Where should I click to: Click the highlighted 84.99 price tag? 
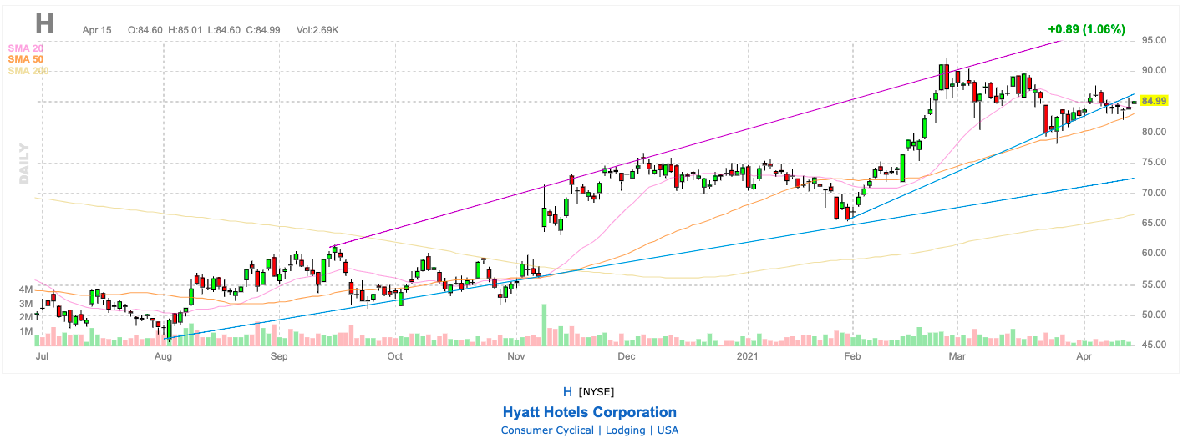(1154, 101)
